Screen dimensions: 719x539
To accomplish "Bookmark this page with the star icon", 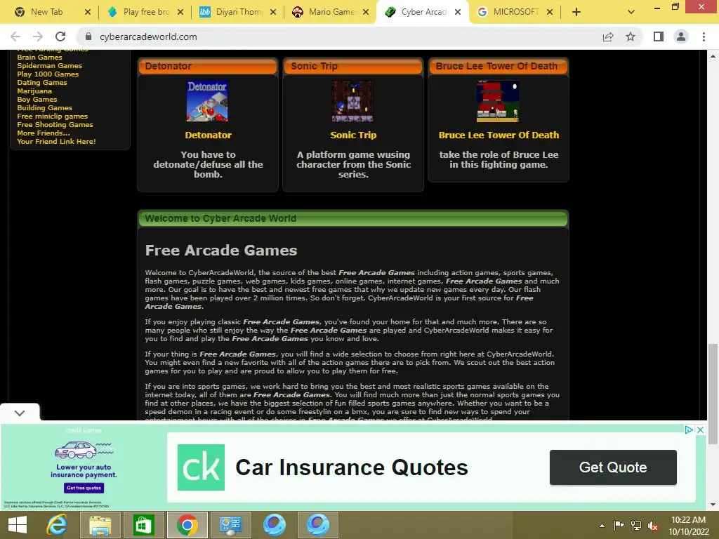I will 631,36.
